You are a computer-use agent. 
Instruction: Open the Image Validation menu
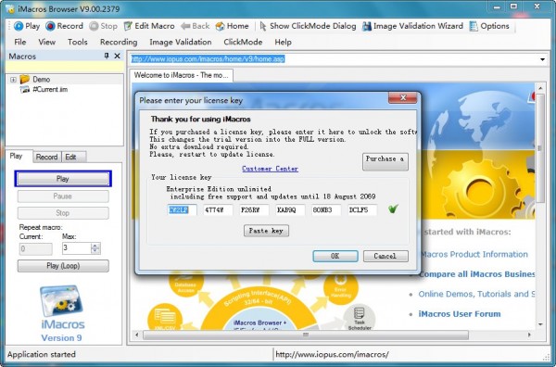tap(181, 42)
